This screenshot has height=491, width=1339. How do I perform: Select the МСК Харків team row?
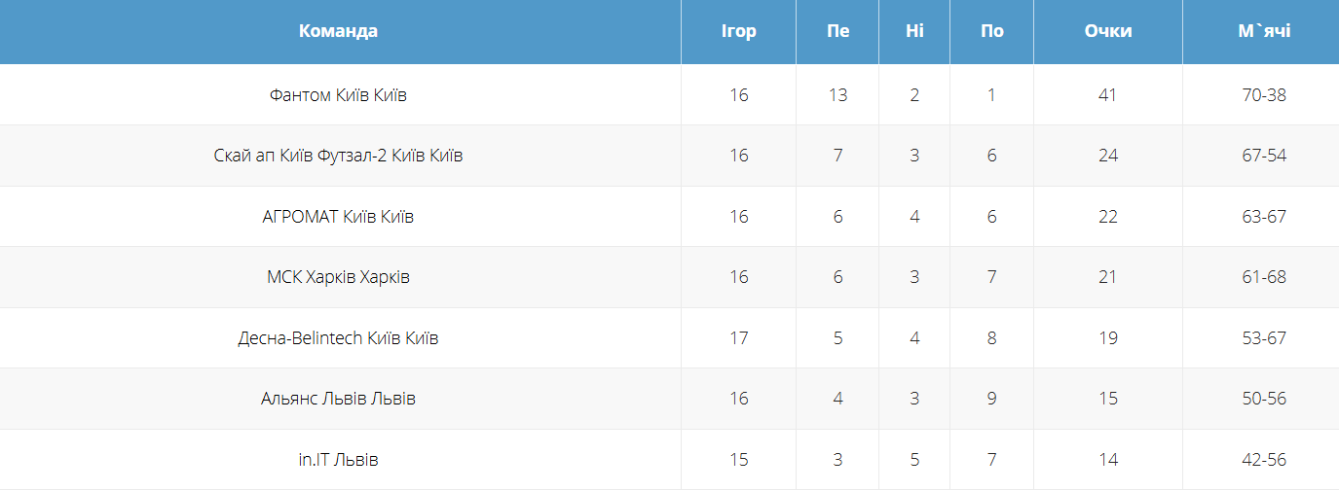click(x=338, y=277)
